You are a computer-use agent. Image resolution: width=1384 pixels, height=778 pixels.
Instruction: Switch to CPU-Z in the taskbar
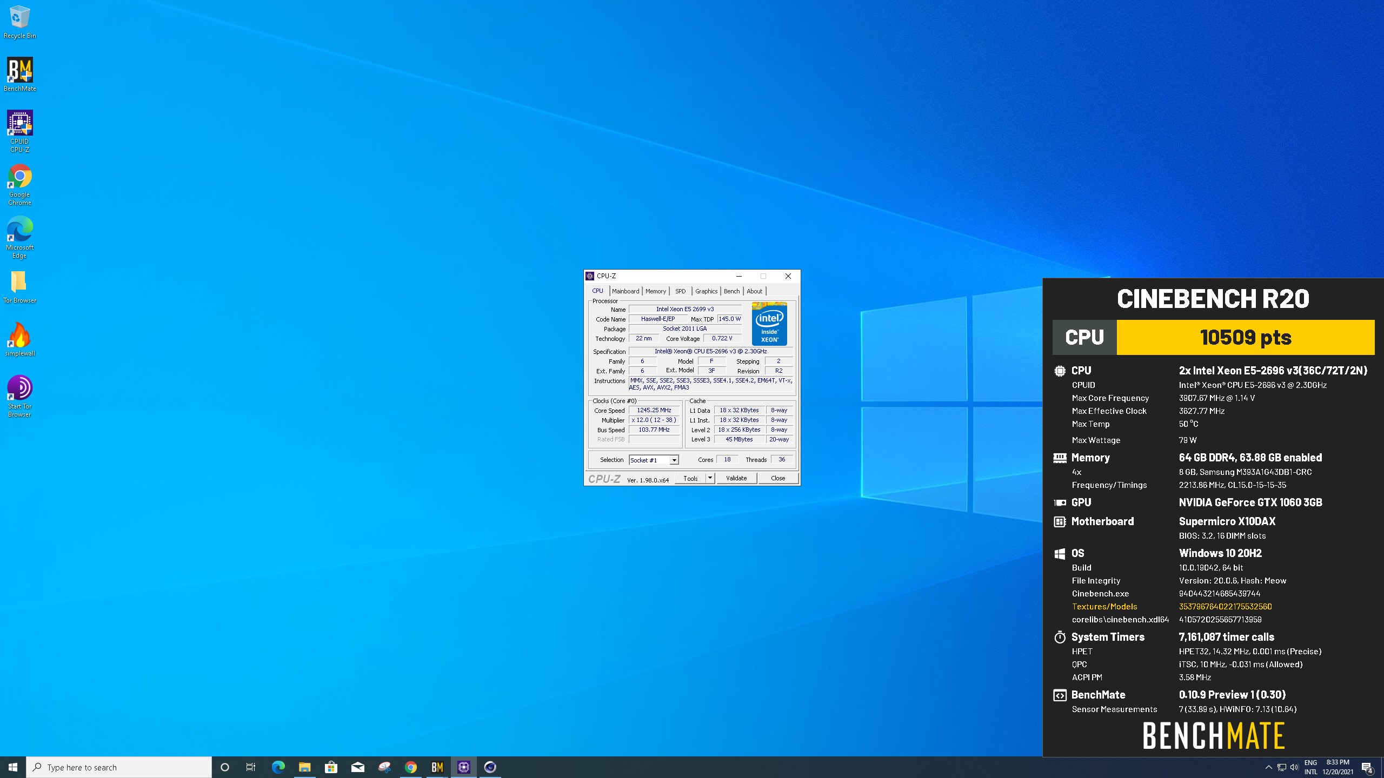click(463, 767)
